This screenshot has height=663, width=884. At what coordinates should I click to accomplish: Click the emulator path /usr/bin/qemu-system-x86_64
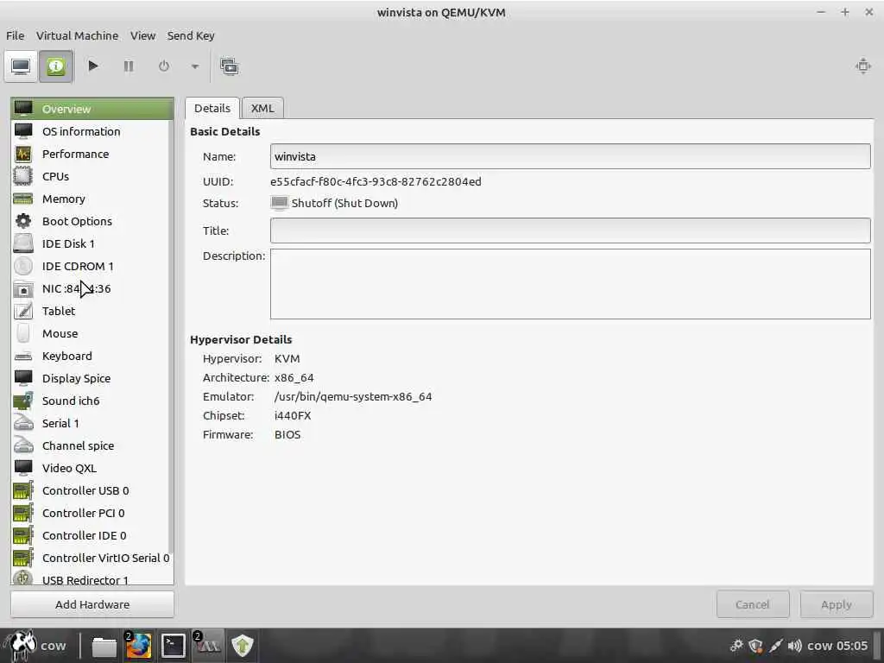(x=353, y=397)
